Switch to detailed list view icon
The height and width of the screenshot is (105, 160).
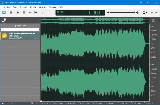tap(3, 103)
